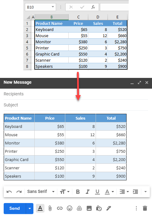Click Excel cell showing $660
The height and width of the screenshot is (215, 152).
[x=117, y=36]
